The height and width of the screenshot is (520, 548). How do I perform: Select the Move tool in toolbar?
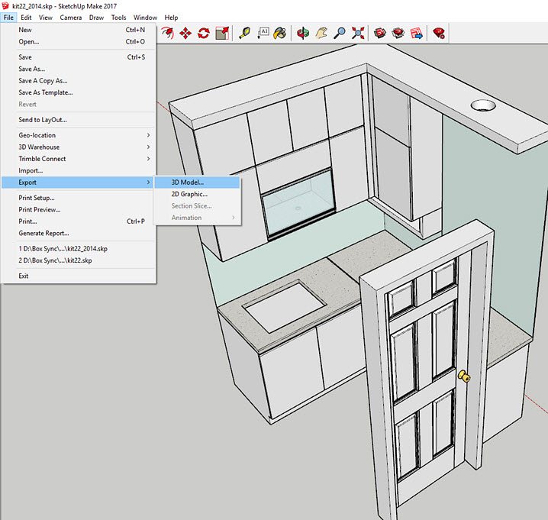tap(185, 33)
